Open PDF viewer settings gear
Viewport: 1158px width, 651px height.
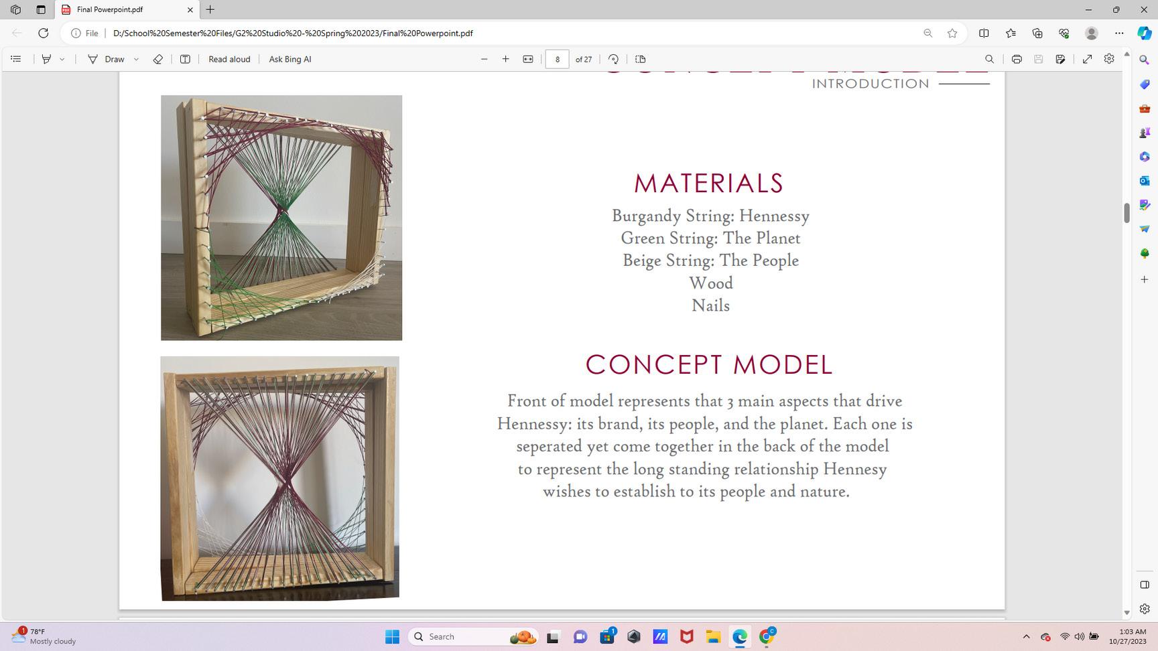coord(1109,59)
